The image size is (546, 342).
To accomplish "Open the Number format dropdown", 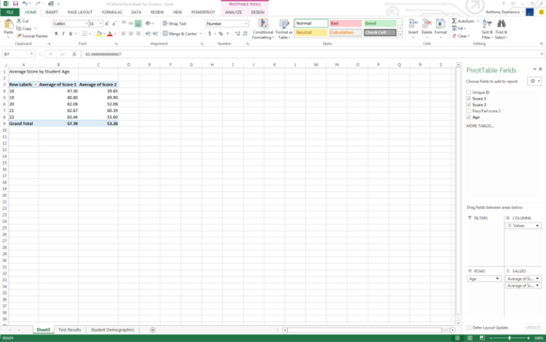I will (246, 24).
